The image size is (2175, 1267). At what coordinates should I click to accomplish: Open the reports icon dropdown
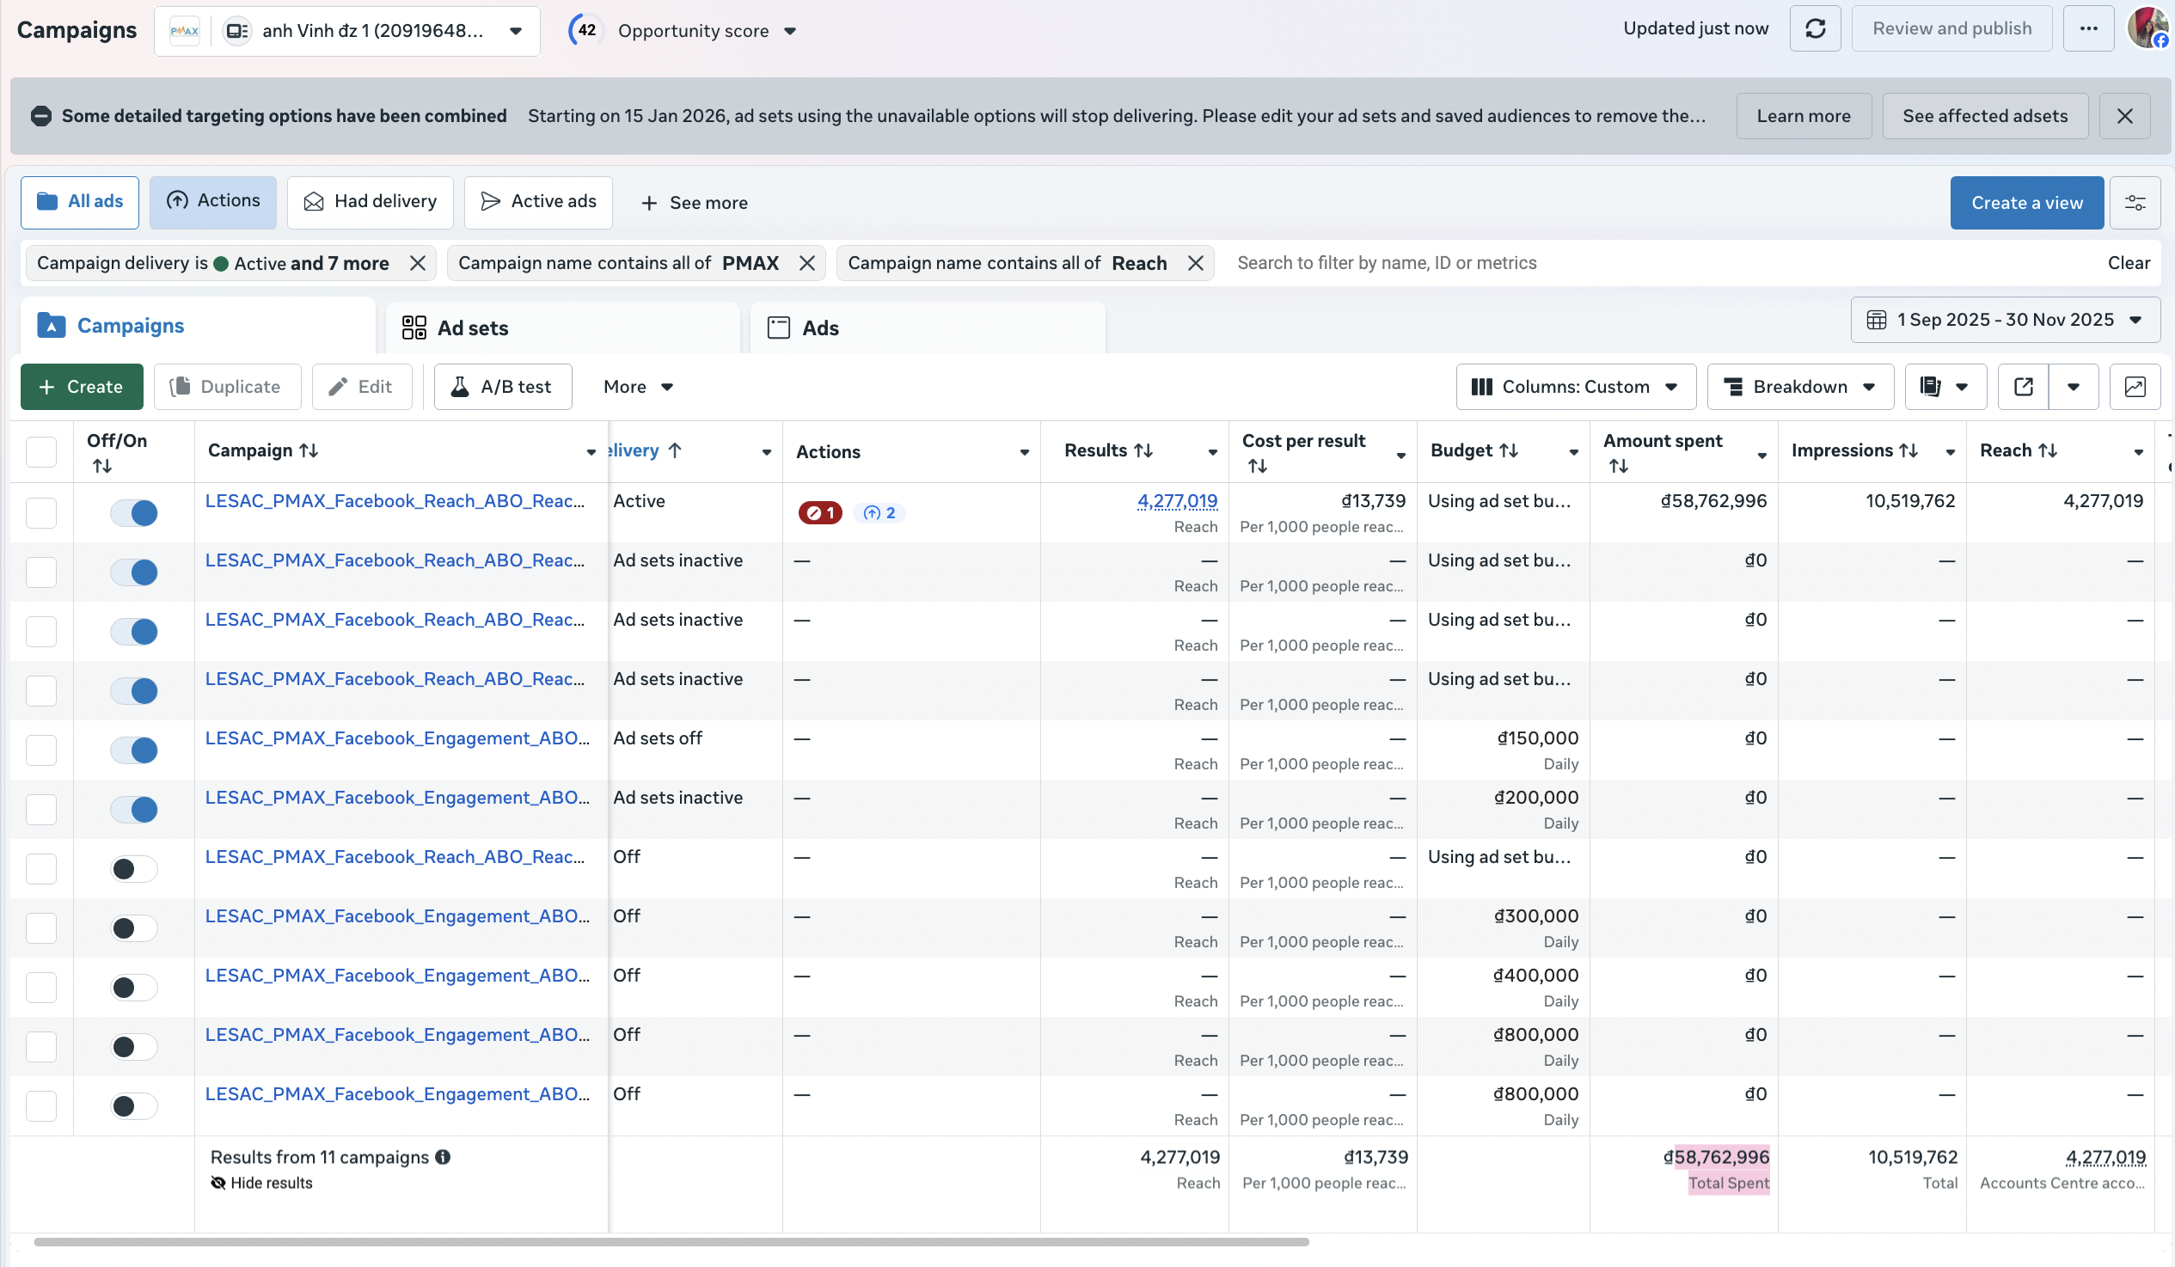coord(1945,387)
